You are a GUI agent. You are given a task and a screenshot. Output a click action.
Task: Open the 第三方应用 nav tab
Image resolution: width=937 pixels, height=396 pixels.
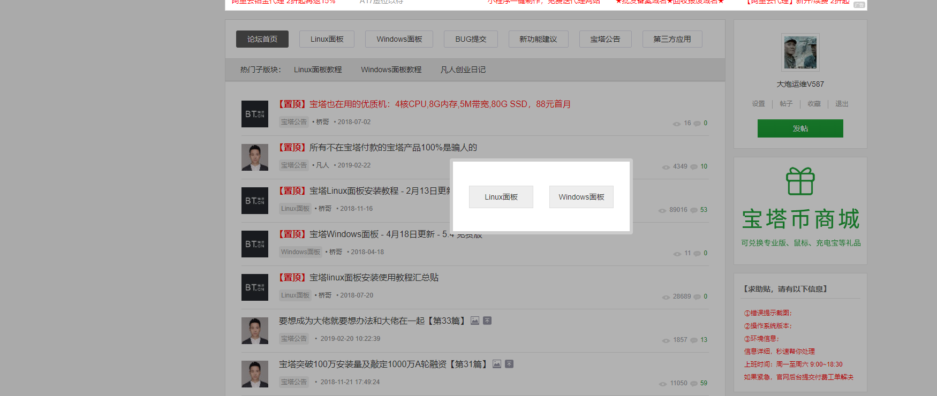(x=672, y=39)
